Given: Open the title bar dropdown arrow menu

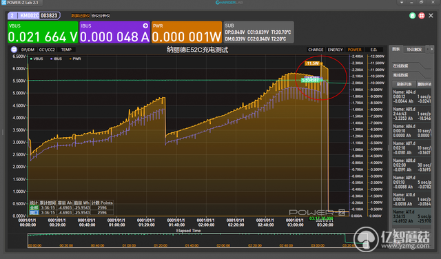Looking at the screenshot, I should point(402,2).
